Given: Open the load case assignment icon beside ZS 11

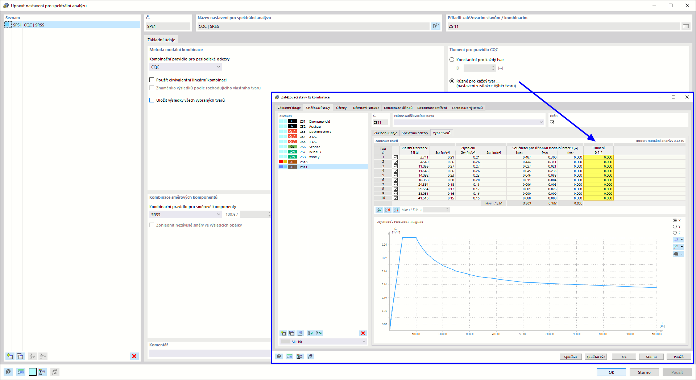Looking at the screenshot, I should [x=685, y=26].
